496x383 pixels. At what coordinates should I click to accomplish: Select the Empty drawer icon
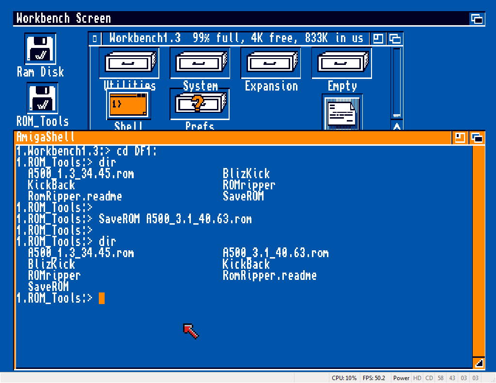pyautogui.click(x=341, y=63)
